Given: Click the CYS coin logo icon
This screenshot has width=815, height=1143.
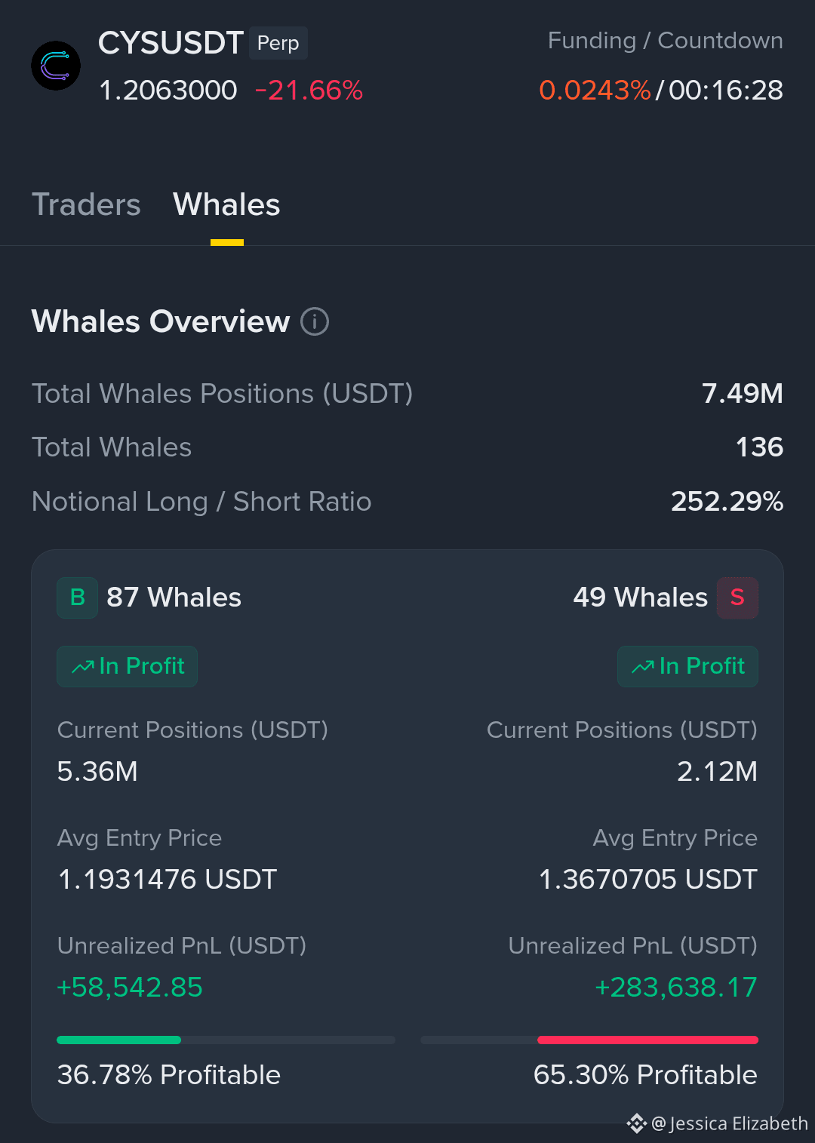Looking at the screenshot, I should tap(56, 66).
